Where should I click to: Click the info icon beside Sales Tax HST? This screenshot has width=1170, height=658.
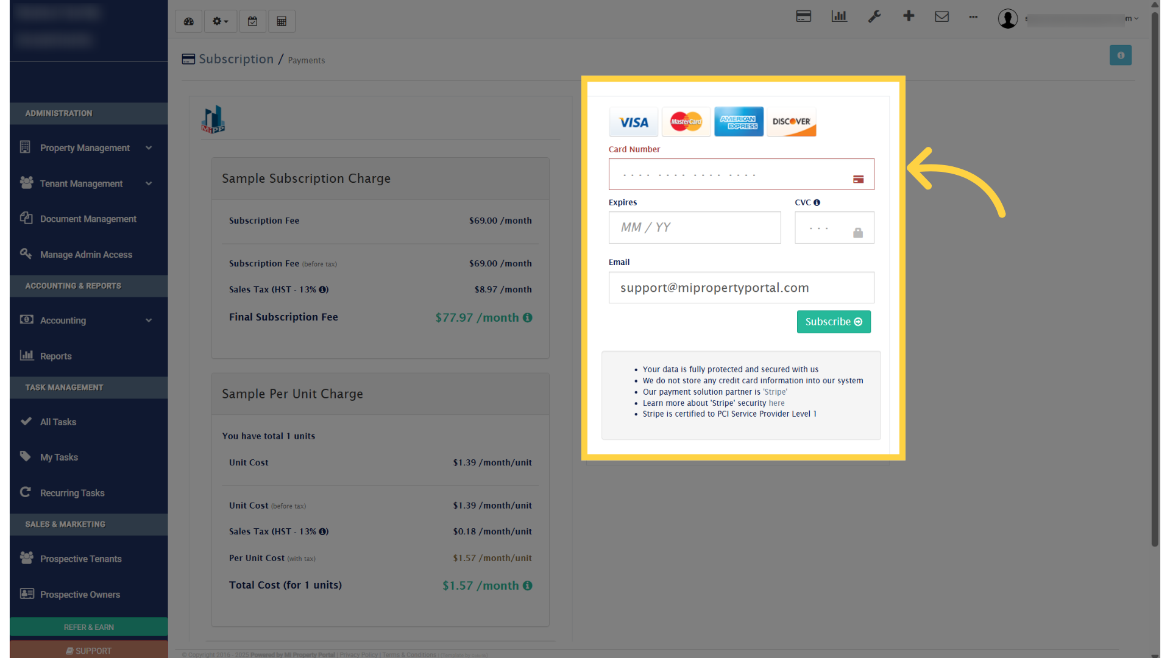click(323, 289)
